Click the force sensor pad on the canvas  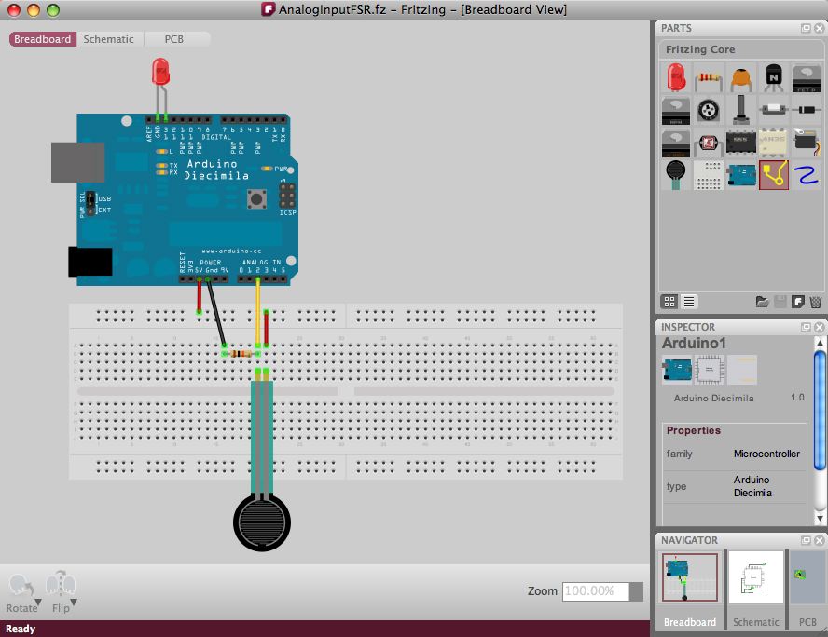coord(261,522)
